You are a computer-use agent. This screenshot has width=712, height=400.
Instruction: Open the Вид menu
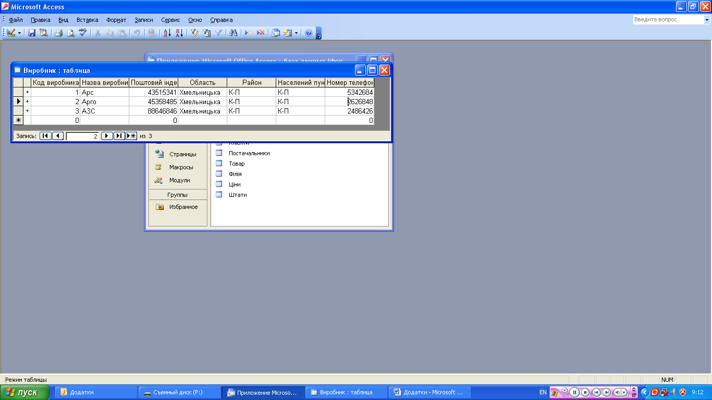64,20
